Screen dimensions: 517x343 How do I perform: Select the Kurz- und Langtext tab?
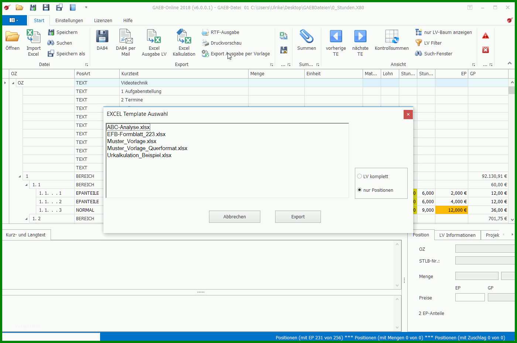[x=26, y=235]
